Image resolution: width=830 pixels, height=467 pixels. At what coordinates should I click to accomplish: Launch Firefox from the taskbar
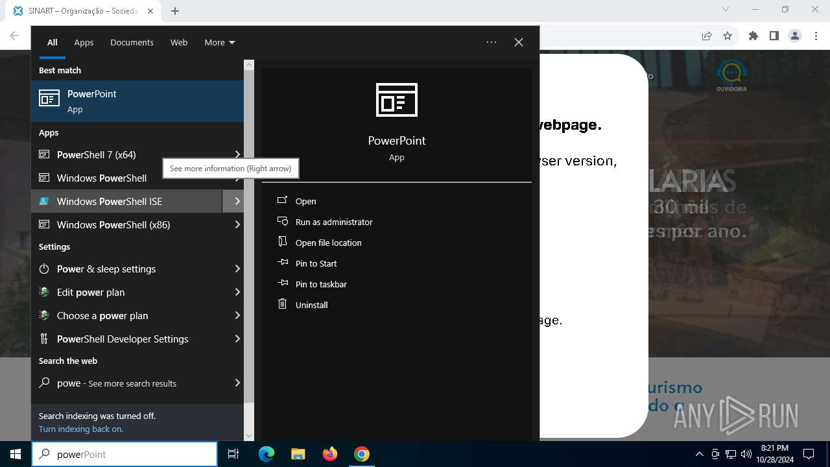[330, 454]
